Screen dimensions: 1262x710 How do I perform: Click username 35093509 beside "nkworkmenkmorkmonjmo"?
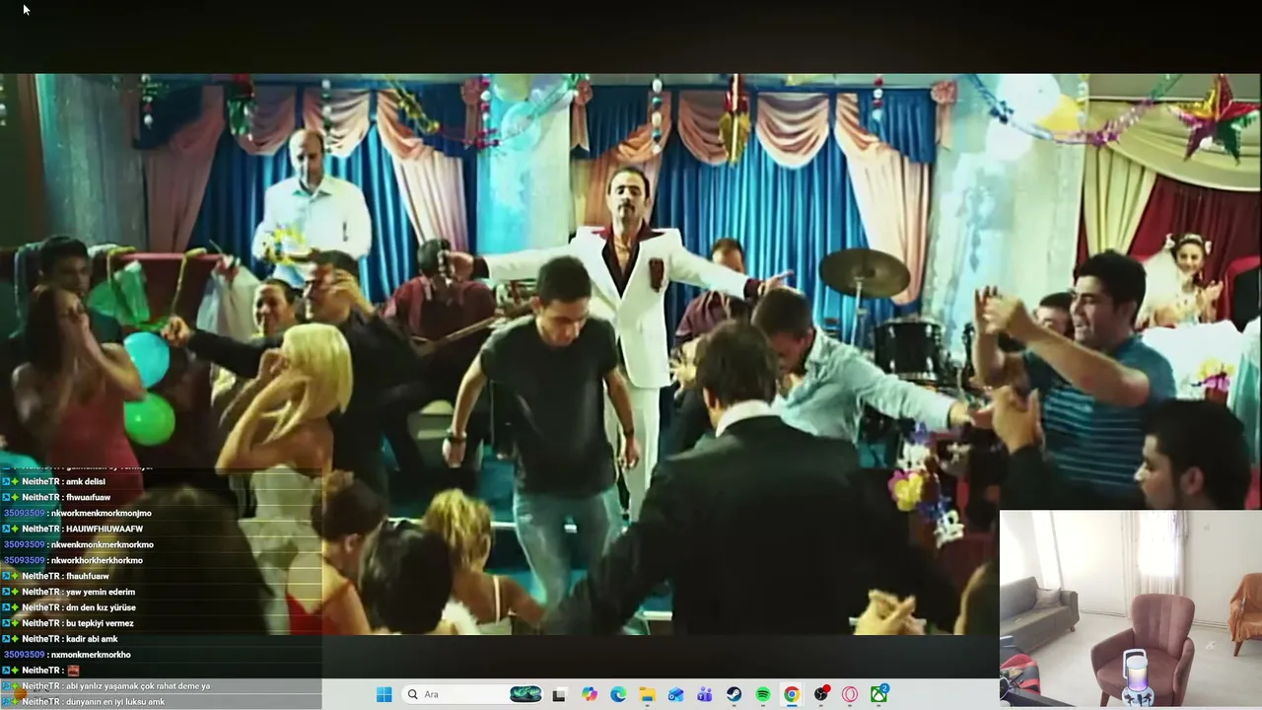click(24, 513)
